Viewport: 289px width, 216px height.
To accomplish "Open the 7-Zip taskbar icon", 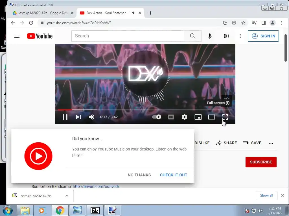I will tap(95, 210).
